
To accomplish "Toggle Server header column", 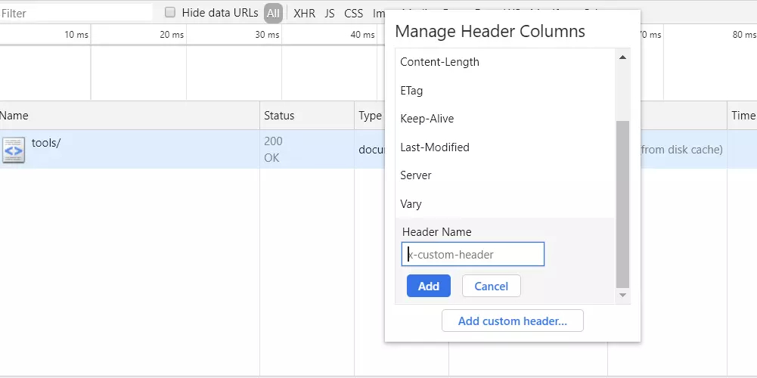I will (x=505, y=175).
